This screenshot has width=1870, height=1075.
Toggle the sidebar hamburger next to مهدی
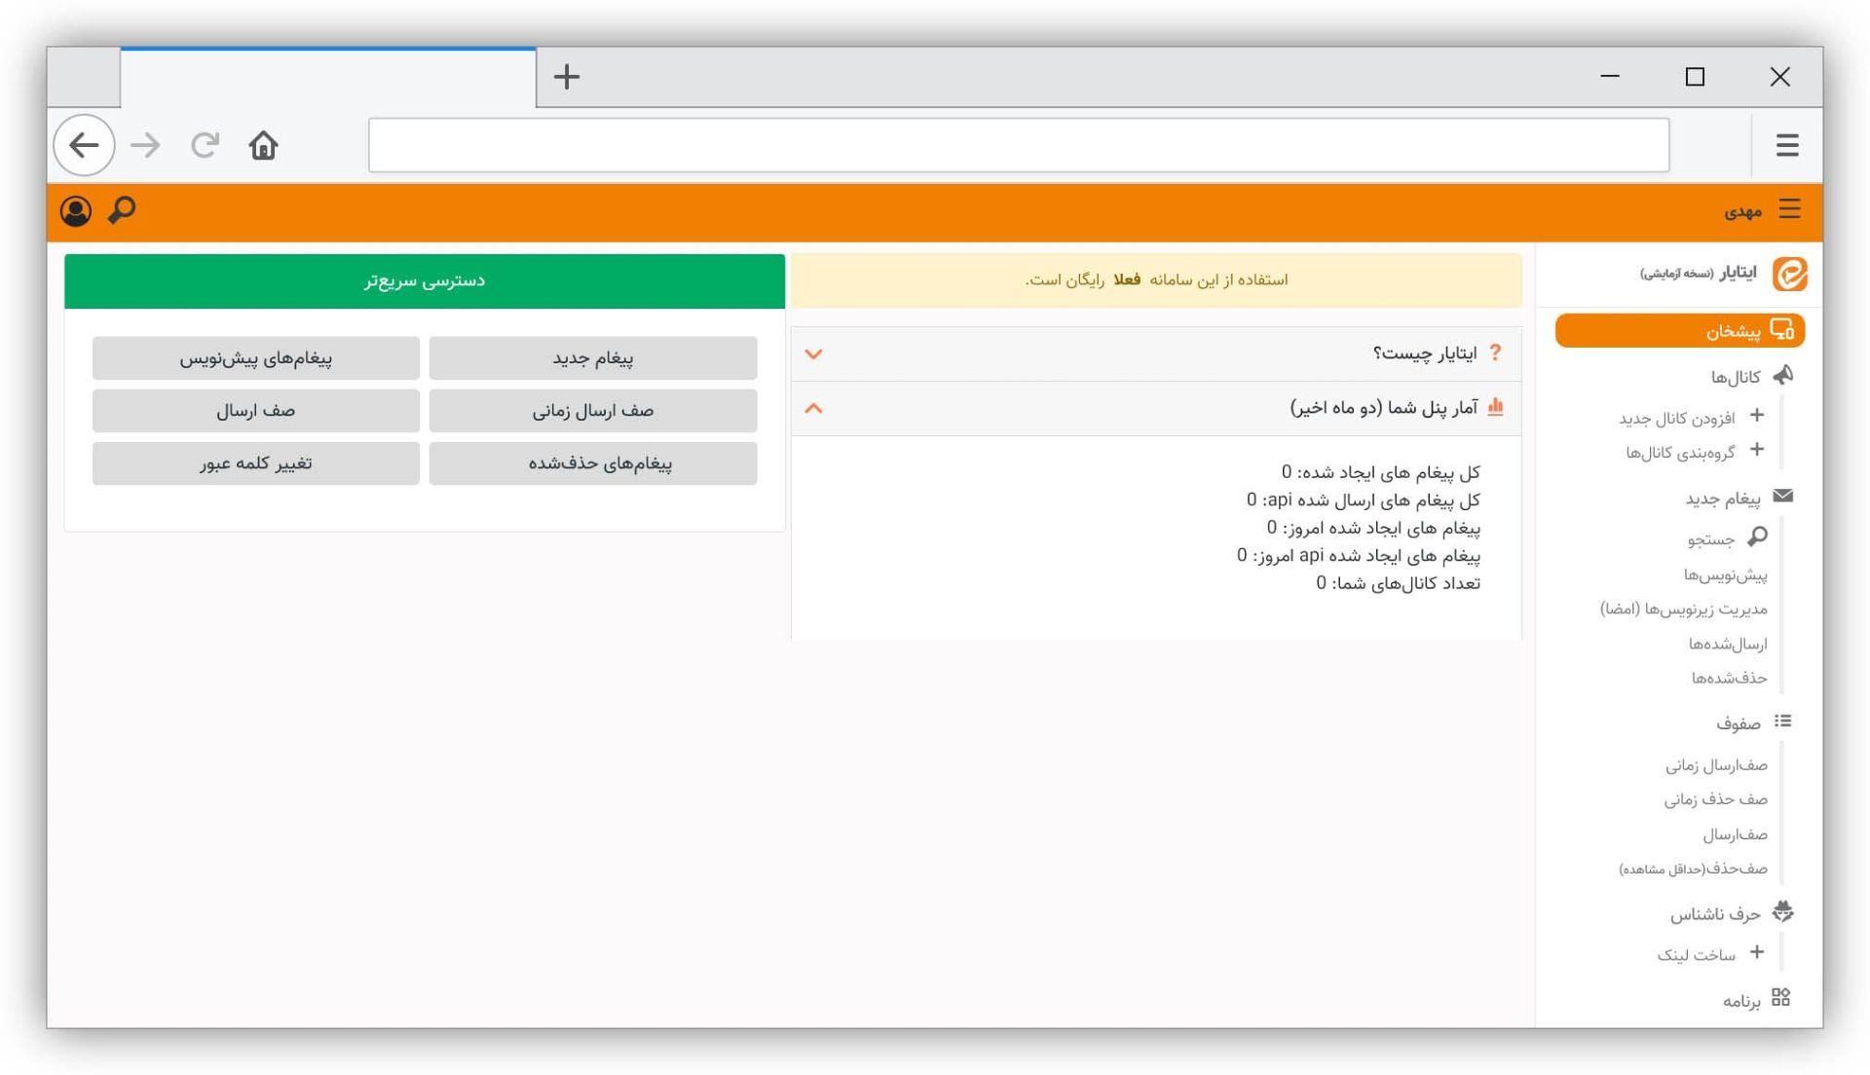tap(1789, 209)
